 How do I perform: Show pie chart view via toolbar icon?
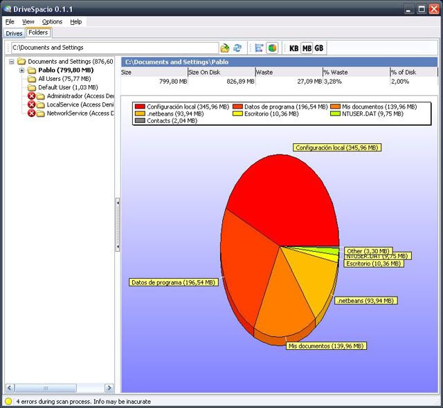pyautogui.click(x=272, y=48)
